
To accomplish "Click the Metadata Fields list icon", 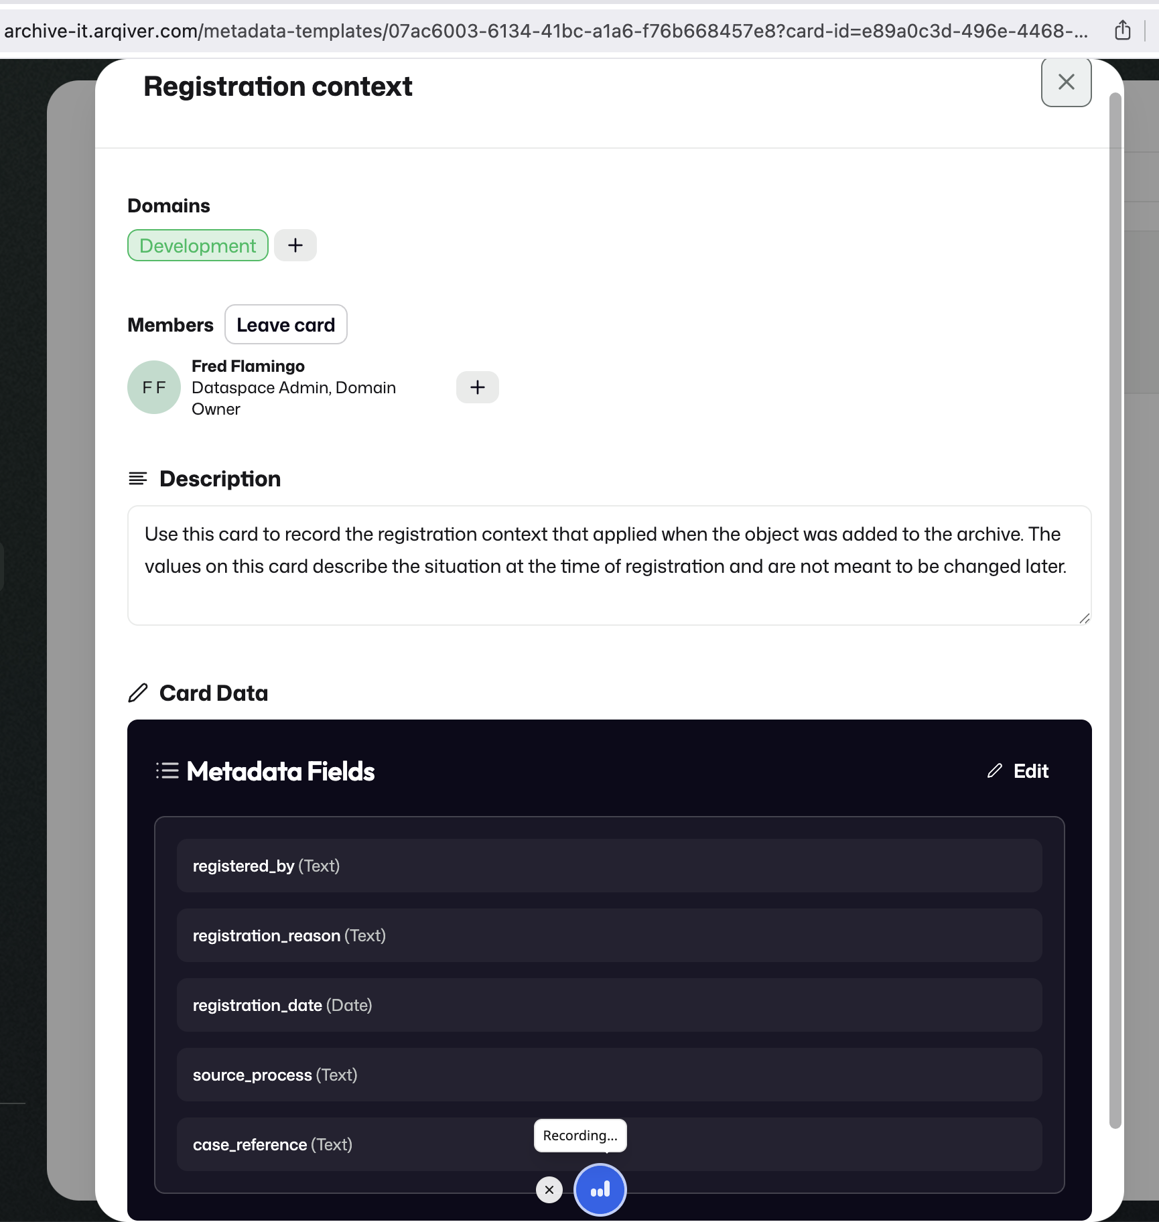I will [x=167, y=770].
